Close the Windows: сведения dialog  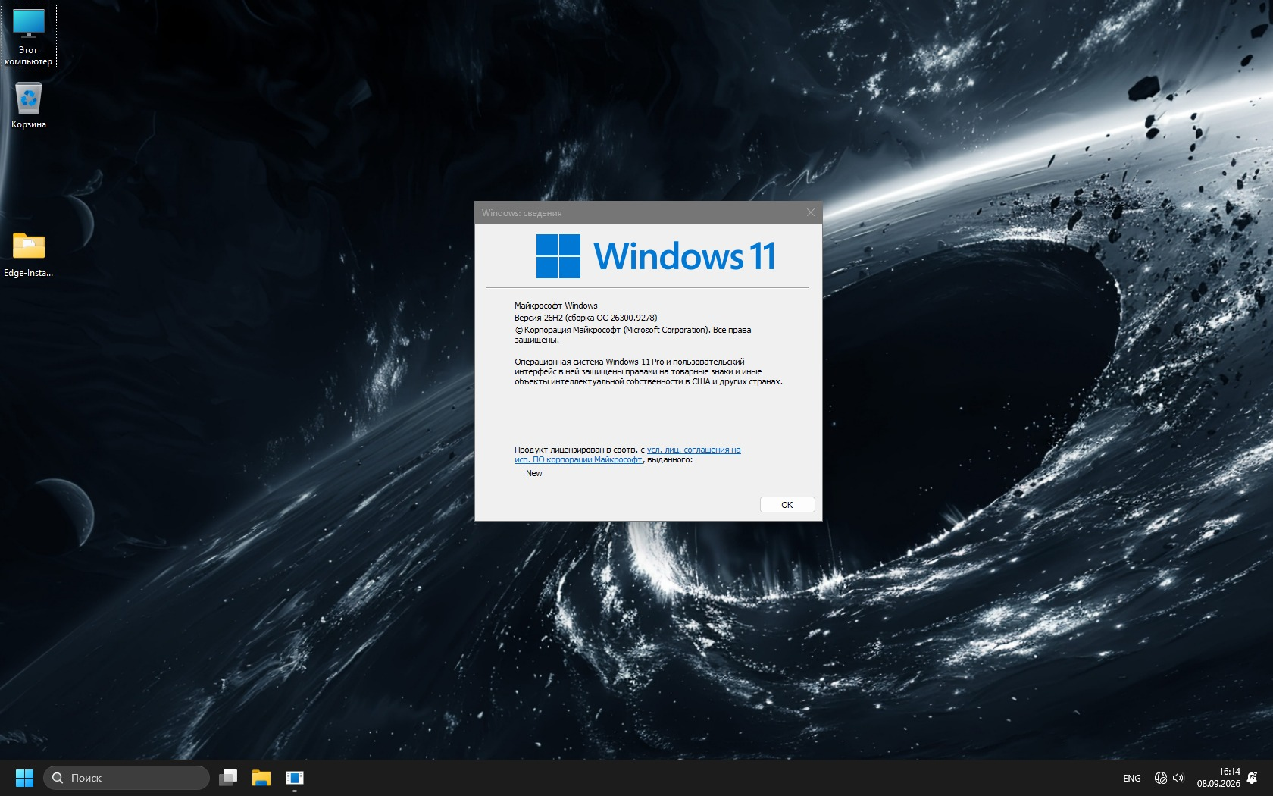[x=810, y=212]
